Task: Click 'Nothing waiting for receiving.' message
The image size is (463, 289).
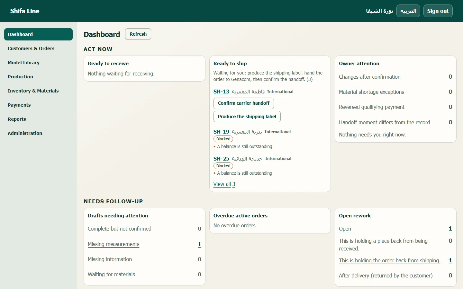Action: 121,74
